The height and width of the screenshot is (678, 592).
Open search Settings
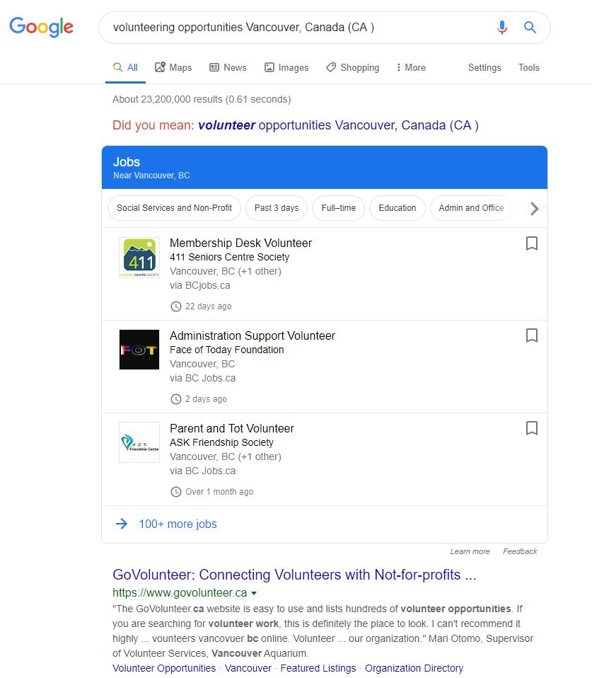pos(484,67)
